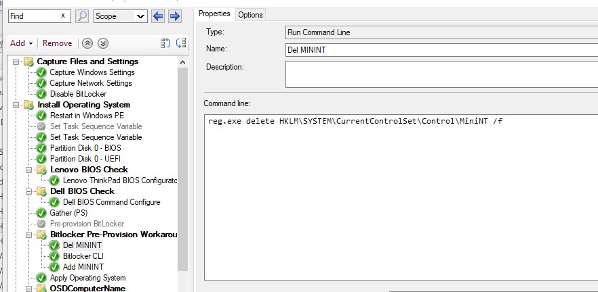Expand all steps double-down chevron icon
The width and height of the screenshot is (598, 292).
(x=102, y=43)
